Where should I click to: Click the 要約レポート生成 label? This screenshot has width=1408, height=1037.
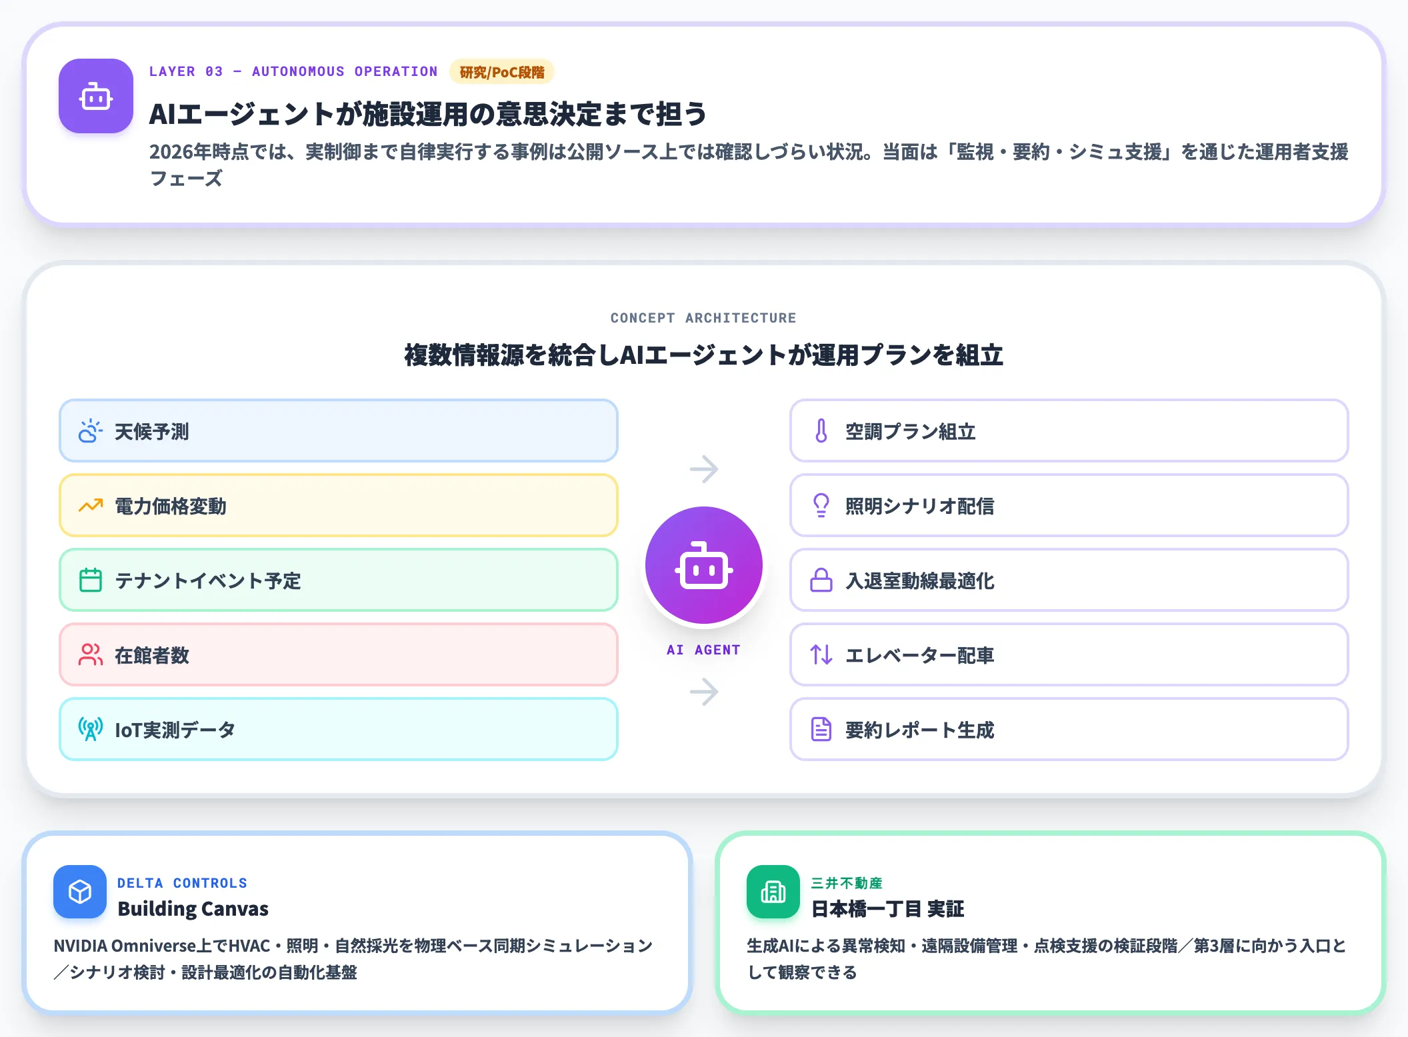coord(919,730)
